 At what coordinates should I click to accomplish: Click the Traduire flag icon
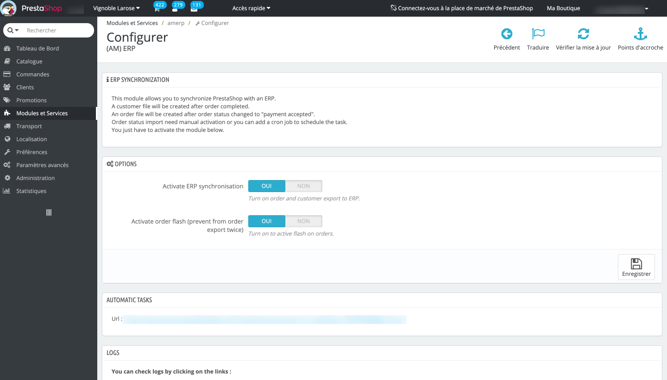click(538, 34)
